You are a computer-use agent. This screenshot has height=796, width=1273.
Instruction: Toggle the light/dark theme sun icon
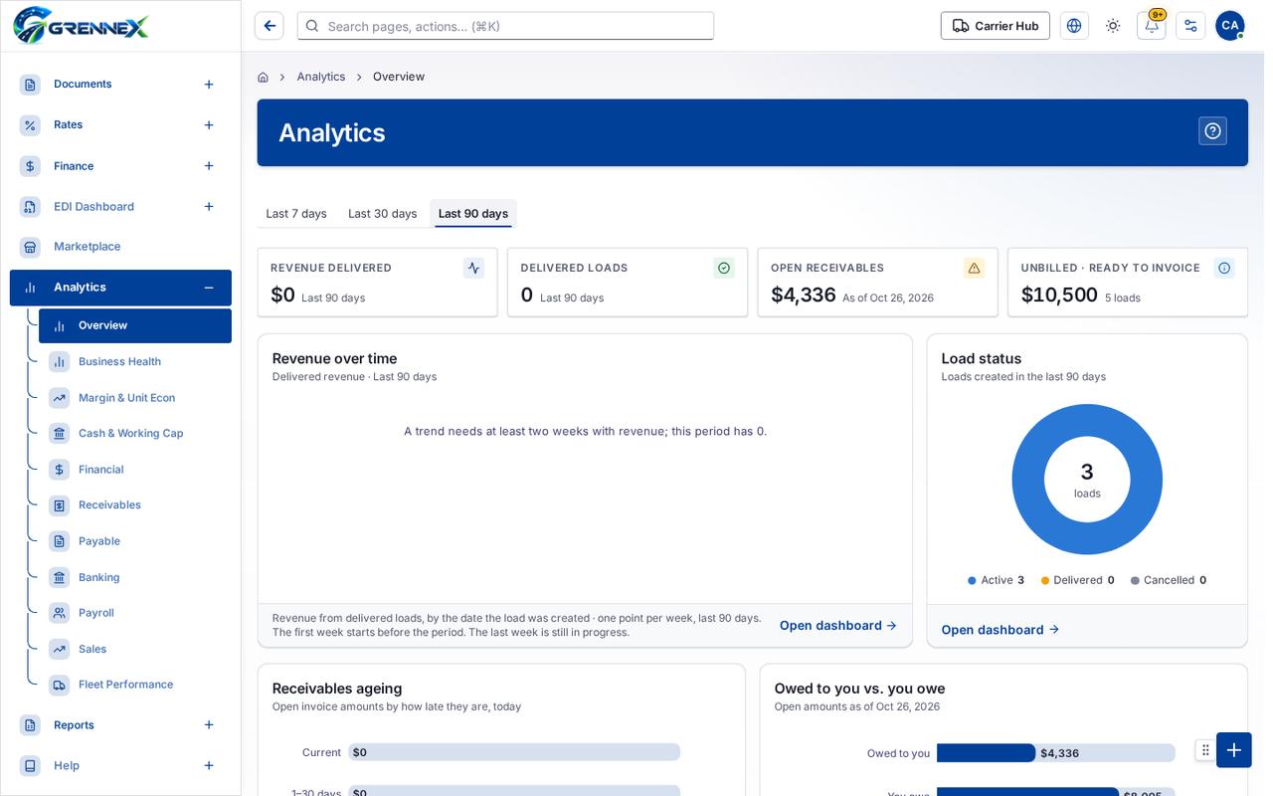click(1113, 26)
